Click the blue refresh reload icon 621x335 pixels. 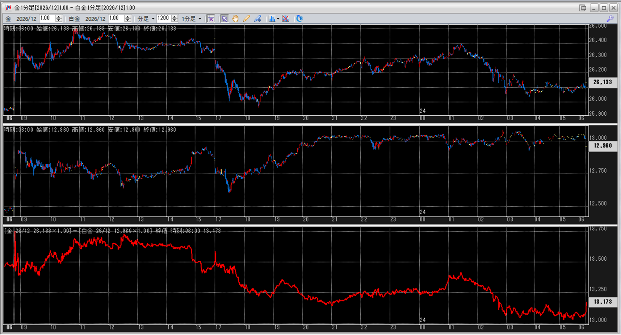(299, 19)
